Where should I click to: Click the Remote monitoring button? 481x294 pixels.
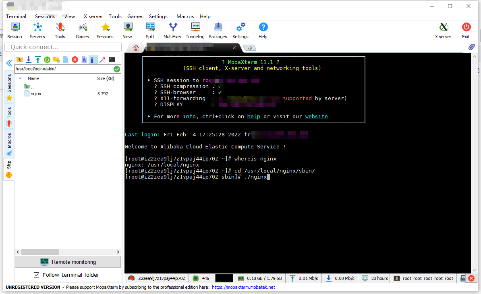point(68,262)
